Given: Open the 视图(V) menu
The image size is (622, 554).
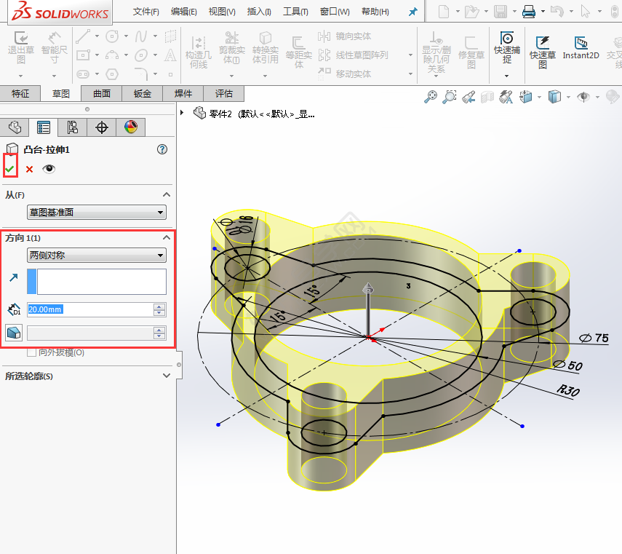Looking at the screenshot, I should tap(222, 12).
